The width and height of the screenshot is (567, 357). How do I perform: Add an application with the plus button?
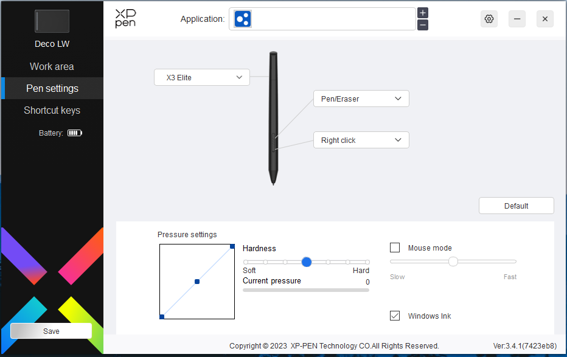click(x=423, y=13)
